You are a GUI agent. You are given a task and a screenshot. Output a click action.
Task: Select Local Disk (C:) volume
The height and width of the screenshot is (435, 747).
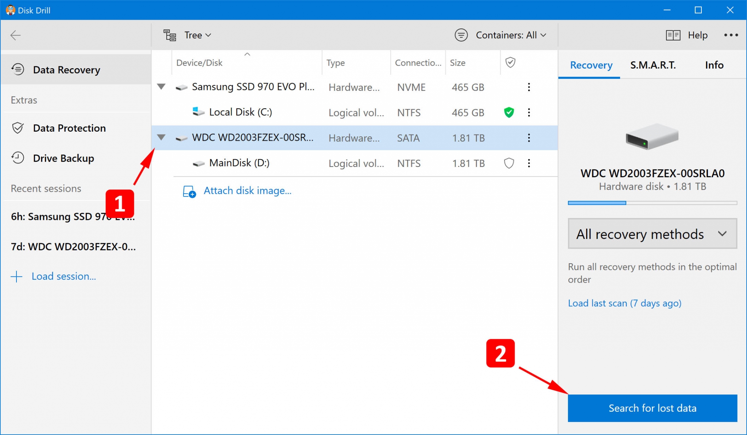355,112
